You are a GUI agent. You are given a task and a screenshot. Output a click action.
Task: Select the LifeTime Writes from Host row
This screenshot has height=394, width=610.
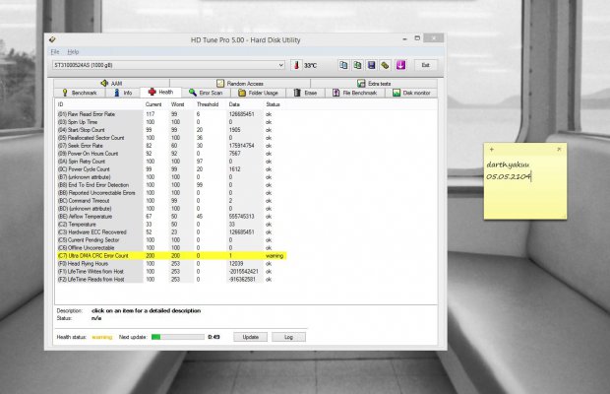[x=171, y=271]
